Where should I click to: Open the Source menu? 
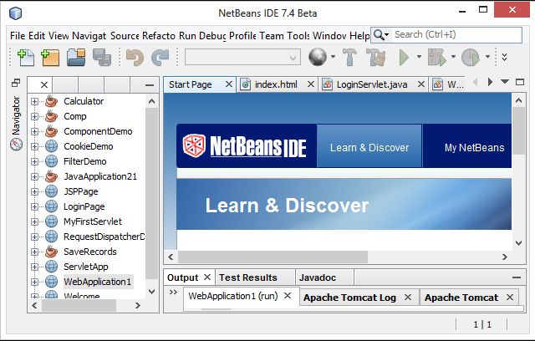[x=125, y=35]
